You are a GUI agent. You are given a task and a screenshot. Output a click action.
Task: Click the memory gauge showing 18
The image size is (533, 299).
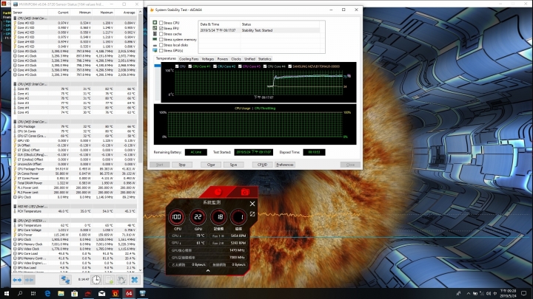[218, 217]
